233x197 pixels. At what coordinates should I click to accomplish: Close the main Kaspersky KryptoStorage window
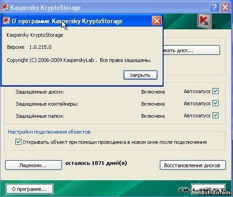coord(225,7)
